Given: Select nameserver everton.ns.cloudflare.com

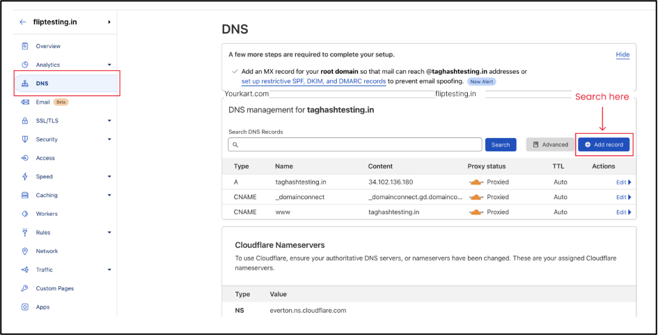Looking at the screenshot, I should (308, 311).
